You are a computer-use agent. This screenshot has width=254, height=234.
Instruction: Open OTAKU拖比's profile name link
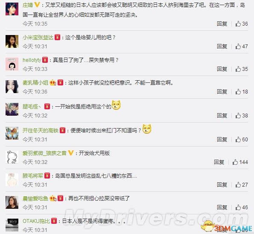(x=36, y=221)
